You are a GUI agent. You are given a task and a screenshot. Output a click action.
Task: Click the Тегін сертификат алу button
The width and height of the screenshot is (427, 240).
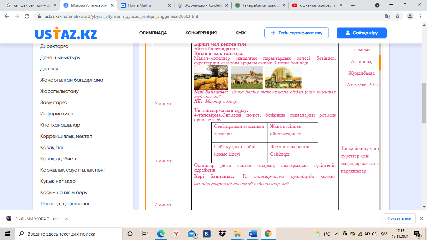[297, 33]
